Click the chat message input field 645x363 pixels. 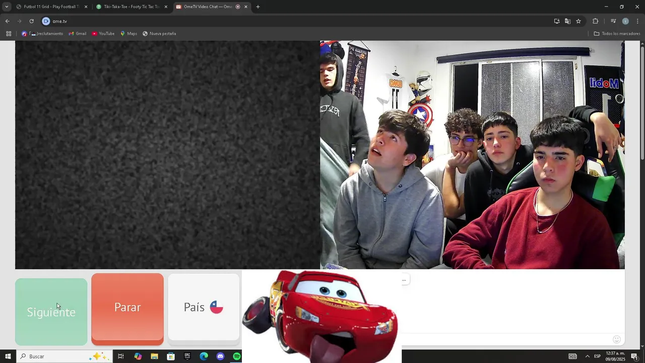tap(506, 339)
